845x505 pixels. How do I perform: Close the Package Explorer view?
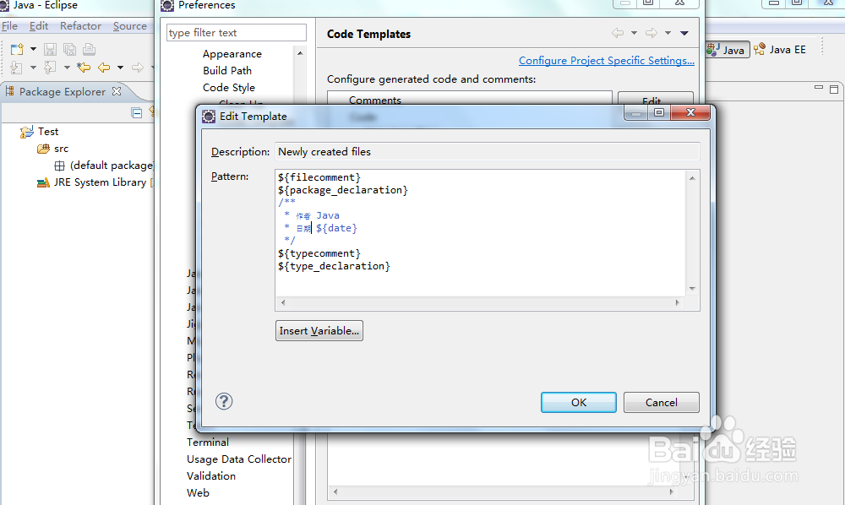click(x=117, y=91)
